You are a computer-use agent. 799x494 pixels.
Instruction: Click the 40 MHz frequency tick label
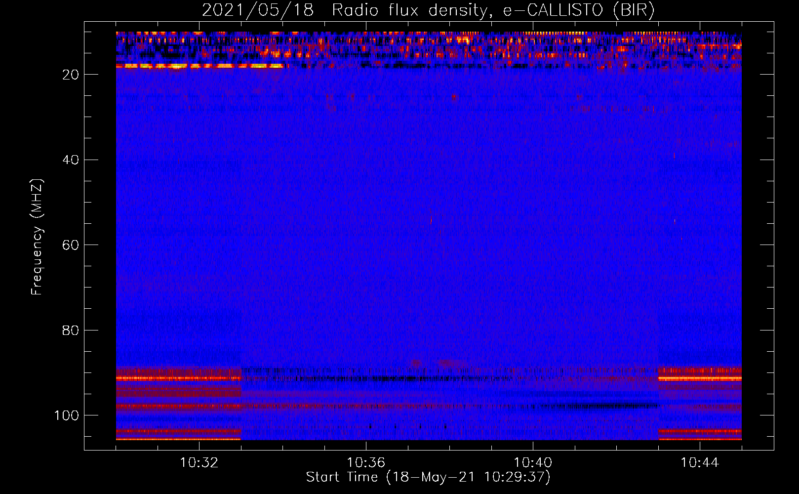pyautogui.click(x=71, y=160)
